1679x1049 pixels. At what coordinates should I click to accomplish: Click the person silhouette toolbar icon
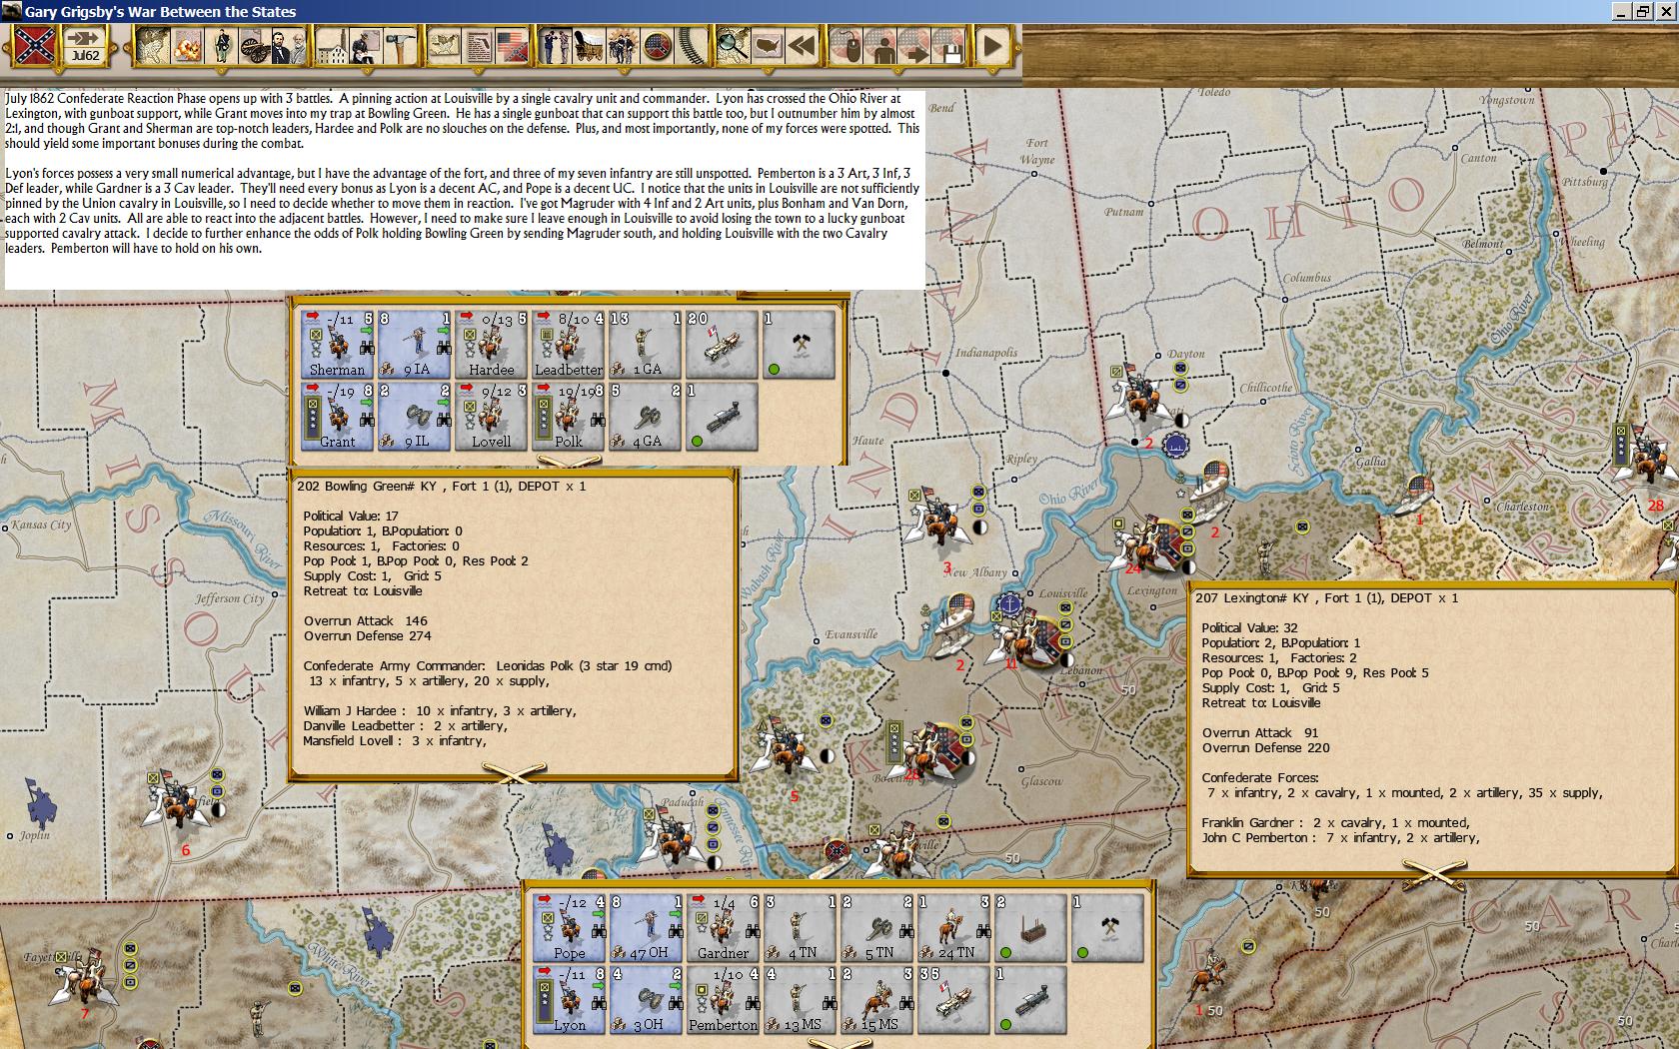(881, 46)
